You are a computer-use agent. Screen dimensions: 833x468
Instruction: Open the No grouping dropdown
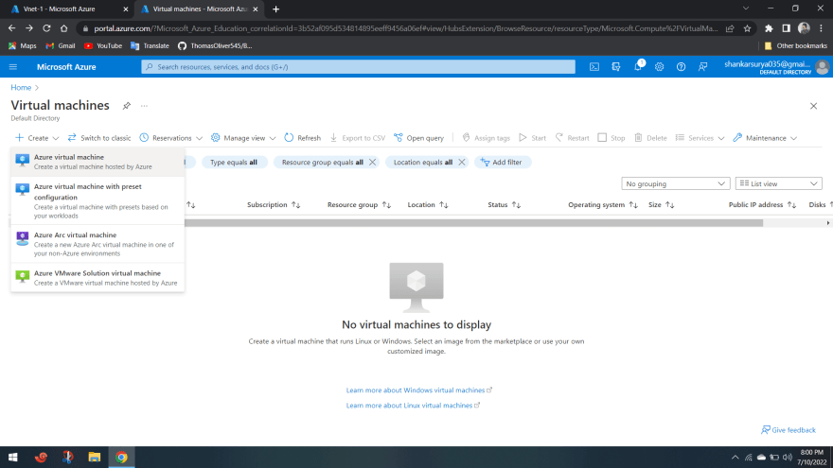[x=676, y=183]
